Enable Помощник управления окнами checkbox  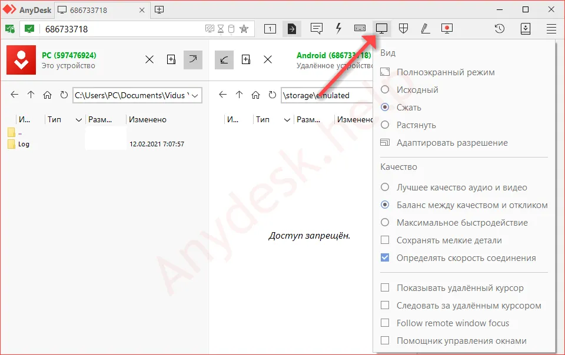point(385,340)
